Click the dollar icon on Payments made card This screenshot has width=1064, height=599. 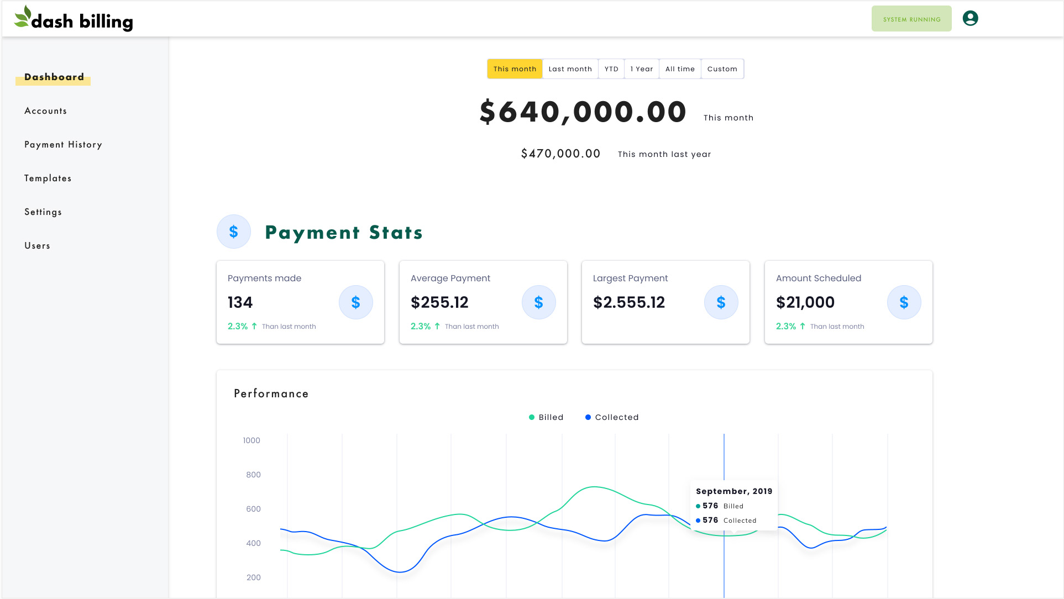click(355, 302)
